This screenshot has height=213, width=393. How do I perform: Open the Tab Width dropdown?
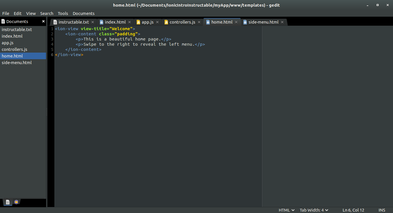[314, 210]
